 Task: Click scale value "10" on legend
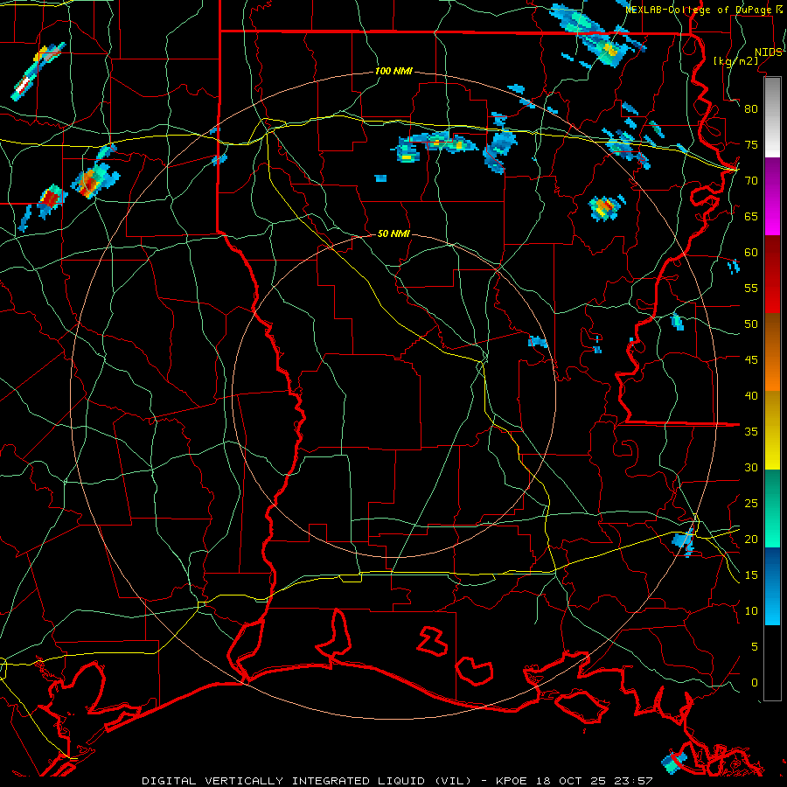(751, 611)
